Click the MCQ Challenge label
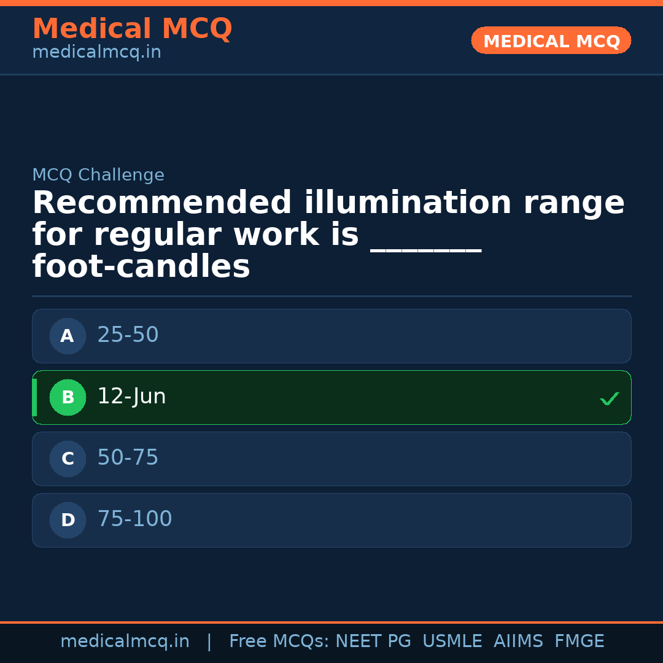The height and width of the screenshot is (663, 663). [98, 176]
